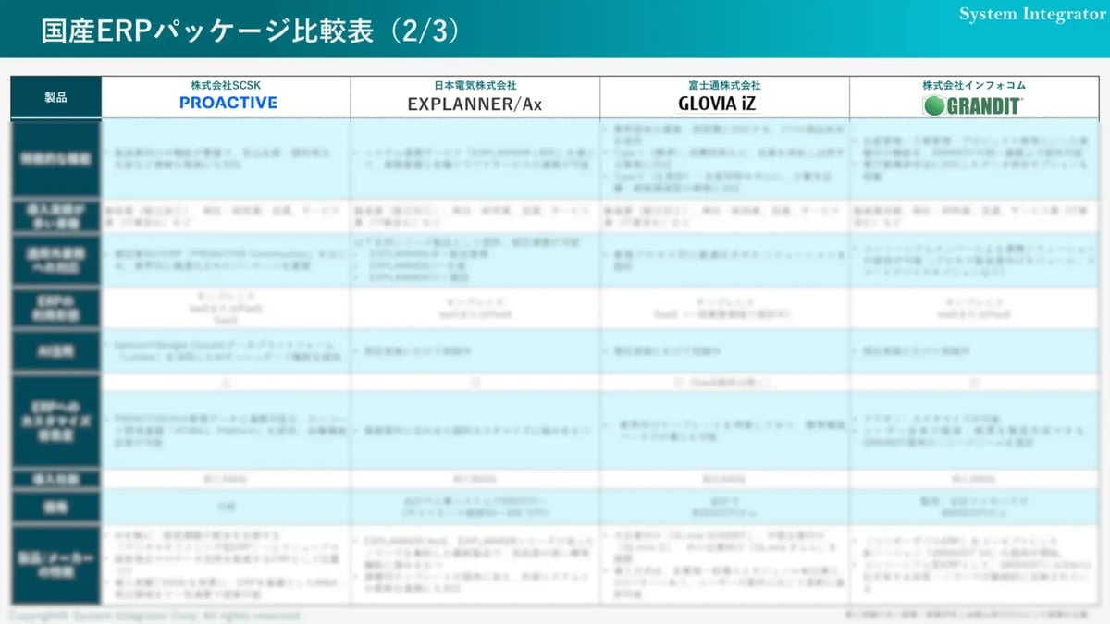
Task: Click the ERPの利用形態 row header
Action: coord(55,308)
